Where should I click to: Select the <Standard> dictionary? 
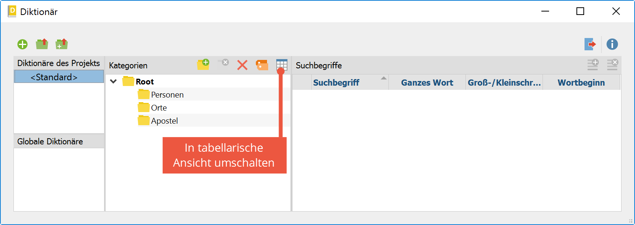59,77
